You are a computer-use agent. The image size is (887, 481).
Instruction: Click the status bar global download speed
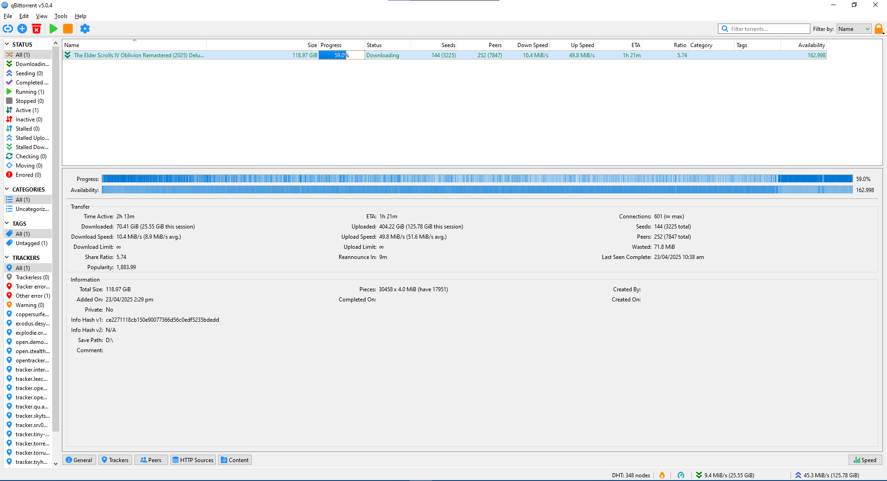tap(725, 475)
